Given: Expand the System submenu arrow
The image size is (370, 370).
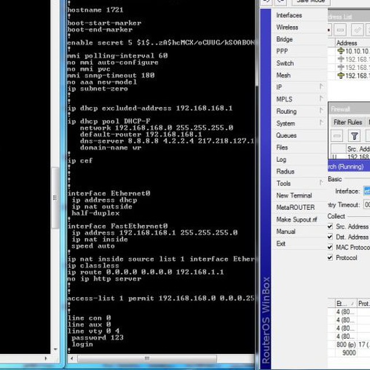Looking at the screenshot, I should tap(321, 122).
